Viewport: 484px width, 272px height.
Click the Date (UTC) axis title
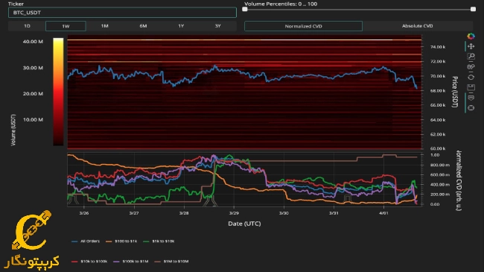[244, 224]
